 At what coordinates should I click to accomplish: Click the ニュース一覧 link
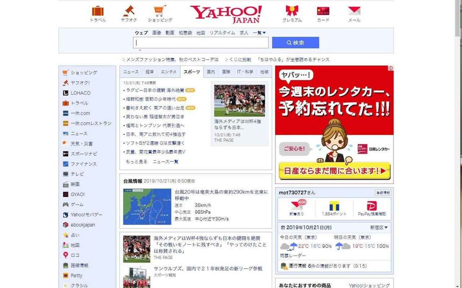[x=166, y=161]
